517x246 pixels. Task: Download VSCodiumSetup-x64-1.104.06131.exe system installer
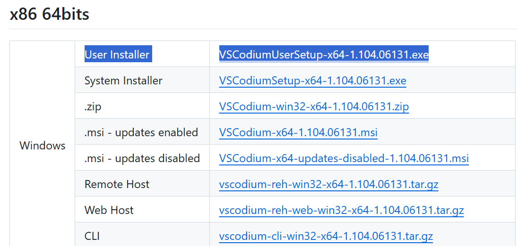pos(312,81)
